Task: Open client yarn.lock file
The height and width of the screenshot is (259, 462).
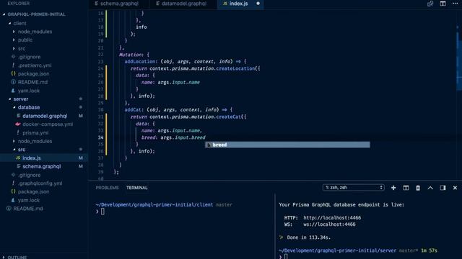Action: tap(29, 91)
